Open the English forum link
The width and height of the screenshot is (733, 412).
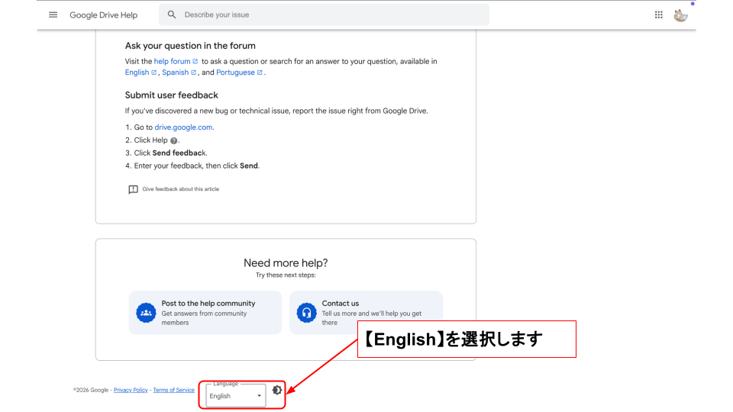(x=137, y=72)
